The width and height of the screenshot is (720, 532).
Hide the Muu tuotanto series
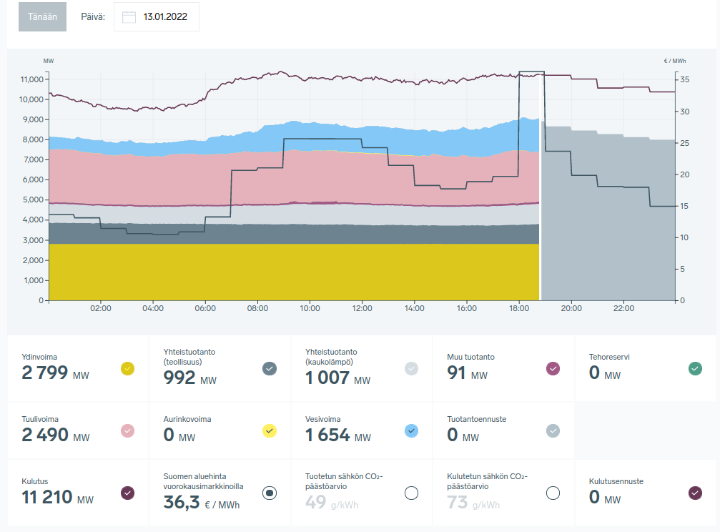pyautogui.click(x=553, y=368)
